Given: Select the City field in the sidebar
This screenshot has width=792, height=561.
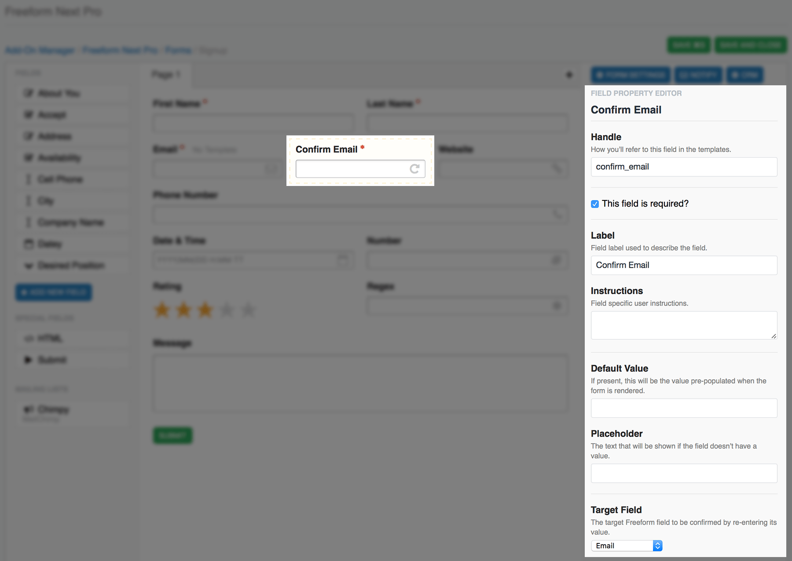Looking at the screenshot, I should (x=73, y=201).
